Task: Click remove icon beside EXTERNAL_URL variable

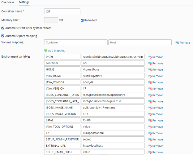Action: 150,146
